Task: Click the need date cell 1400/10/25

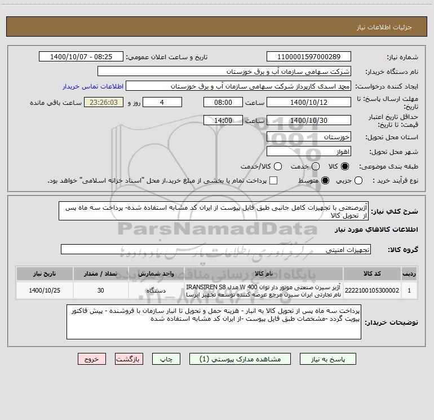Action: [45, 290]
